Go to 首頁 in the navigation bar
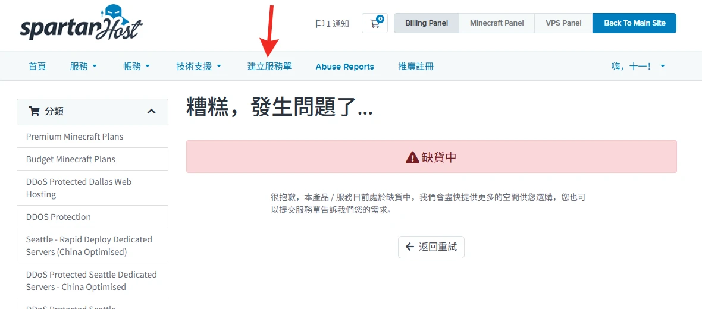 click(37, 66)
